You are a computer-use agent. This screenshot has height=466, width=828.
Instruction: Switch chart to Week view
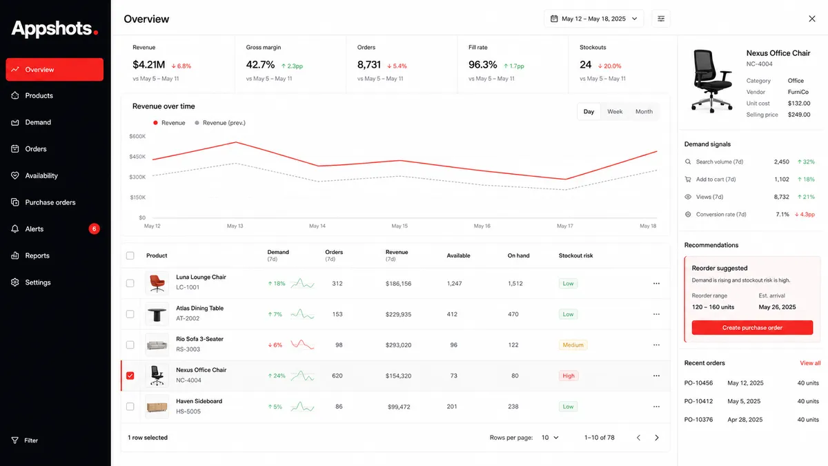click(615, 112)
